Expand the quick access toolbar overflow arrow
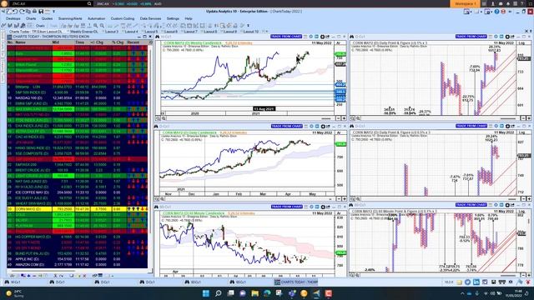Viewport: 534px width, 300px height. 53,12
